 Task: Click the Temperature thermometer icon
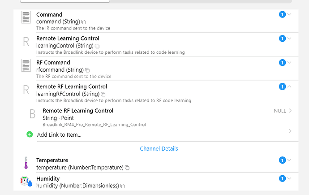click(26, 163)
